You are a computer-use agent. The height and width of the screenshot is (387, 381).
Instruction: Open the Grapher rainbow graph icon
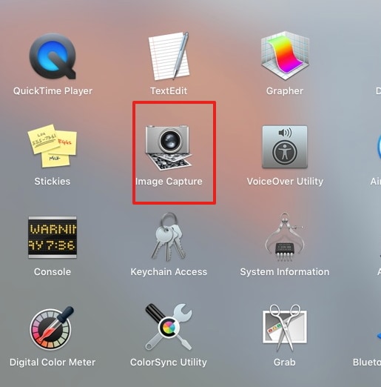(x=285, y=56)
